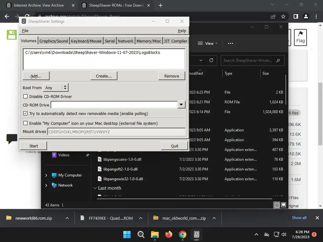Click the Remove volume button
The height and width of the screenshot is (242, 323).
tap(172, 76)
